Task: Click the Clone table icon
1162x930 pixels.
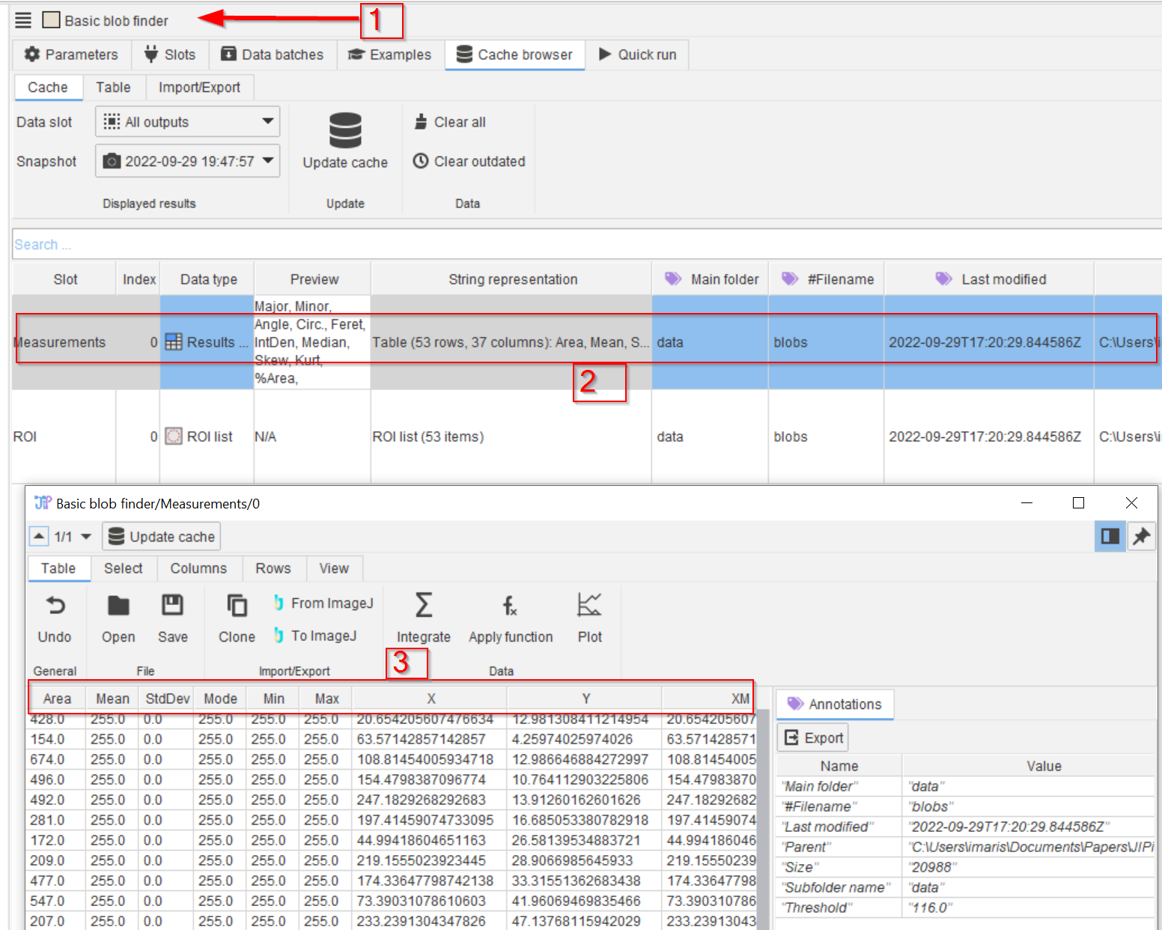Action: (x=237, y=605)
